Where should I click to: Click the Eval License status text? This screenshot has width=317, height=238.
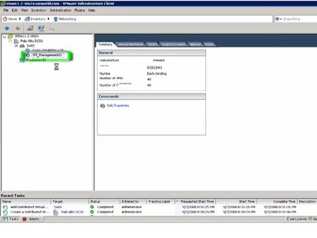coord(302,219)
